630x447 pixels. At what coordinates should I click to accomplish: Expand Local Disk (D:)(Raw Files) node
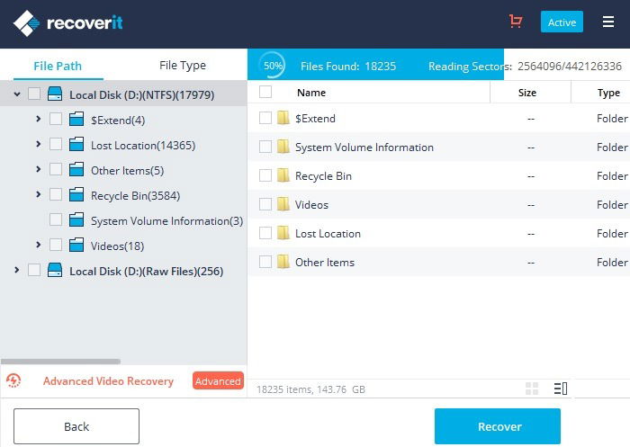pyautogui.click(x=16, y=270)
